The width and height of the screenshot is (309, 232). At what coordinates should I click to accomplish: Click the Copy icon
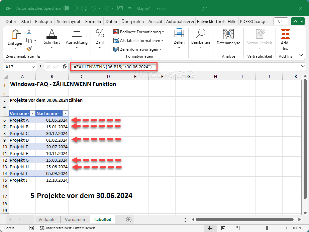coord(29,40)
